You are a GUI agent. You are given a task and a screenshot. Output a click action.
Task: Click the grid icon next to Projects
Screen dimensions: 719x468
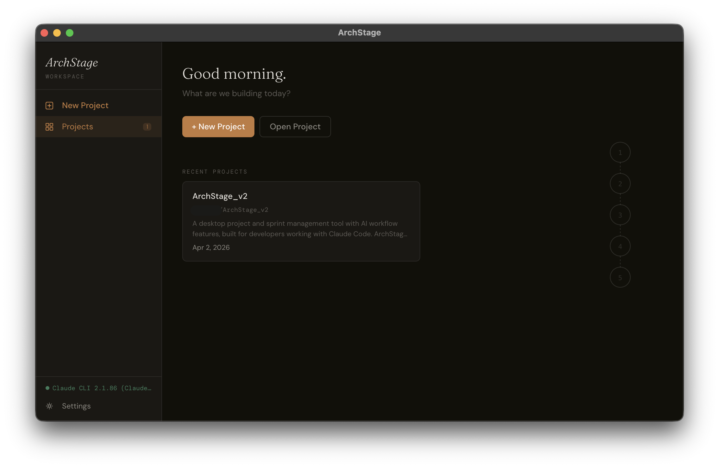click(x=50, y=126)
